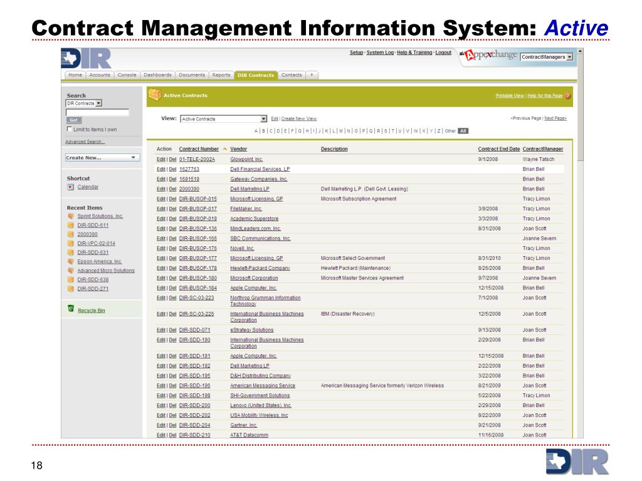Open the Console tab
642x481 pixels.
(127, 75)
